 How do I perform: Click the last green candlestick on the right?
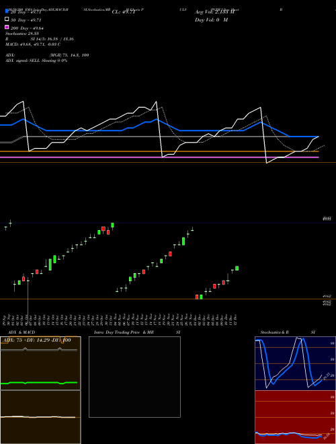(x=237, y=268)
